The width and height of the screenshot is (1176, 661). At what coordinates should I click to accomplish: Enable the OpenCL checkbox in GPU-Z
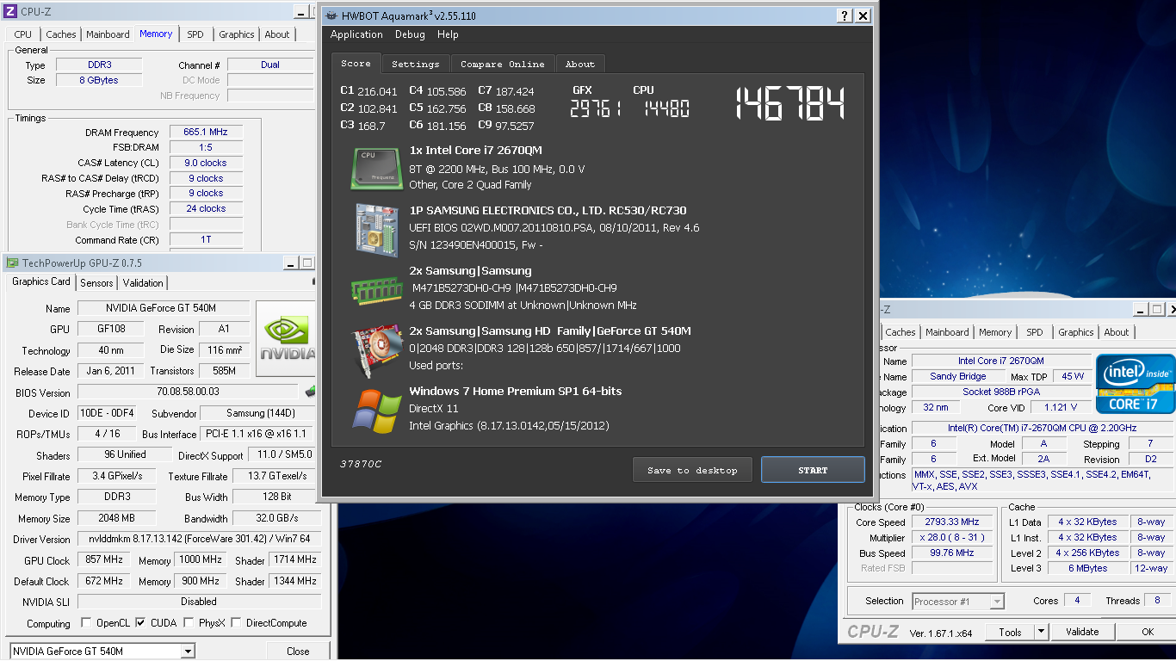86,623
